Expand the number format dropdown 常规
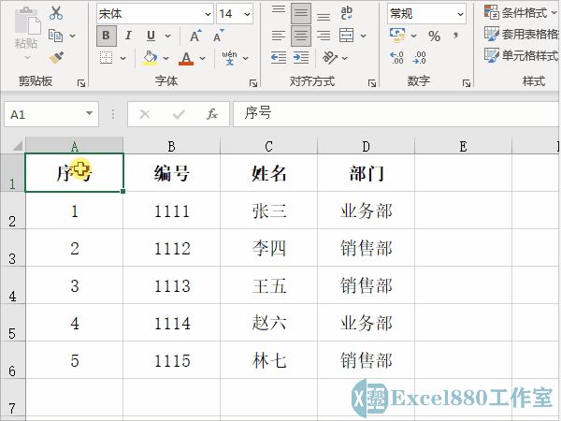This screenshot has width=561, height=421. [x=426, y=14]
